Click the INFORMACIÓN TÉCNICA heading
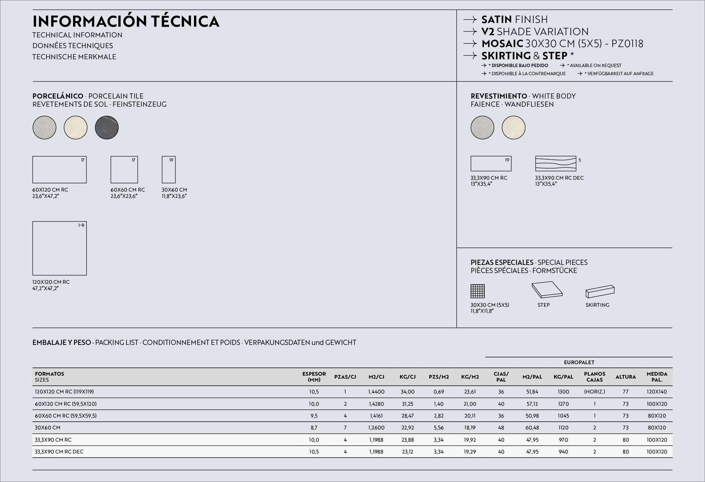705x482 pixels. tap(126, 21)
